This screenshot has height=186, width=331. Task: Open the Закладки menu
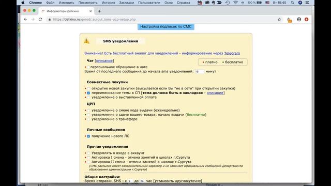point(126,3)
